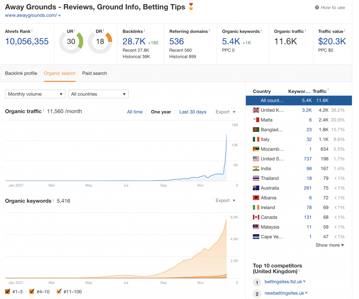This screenshot has height=299, width=359.
Task: Show Last 30 days traffic range
Action: (x=193, y=112)
